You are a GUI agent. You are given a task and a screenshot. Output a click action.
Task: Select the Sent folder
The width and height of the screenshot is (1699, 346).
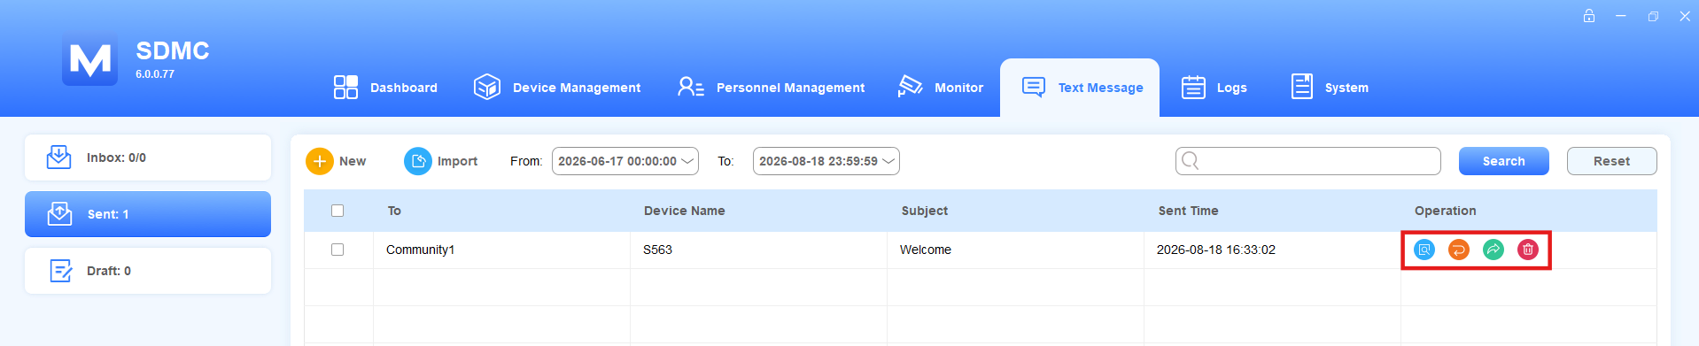[x=148, y=214]
